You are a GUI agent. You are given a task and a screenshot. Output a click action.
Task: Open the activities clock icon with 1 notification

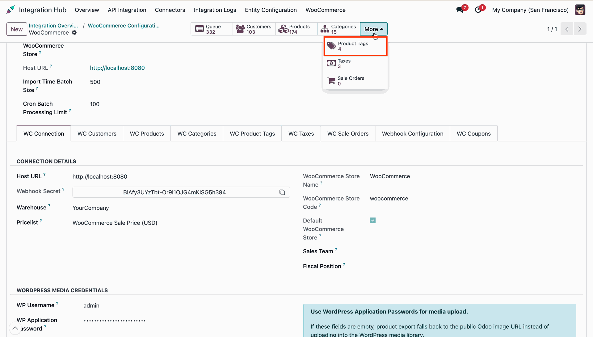(478, 10)
